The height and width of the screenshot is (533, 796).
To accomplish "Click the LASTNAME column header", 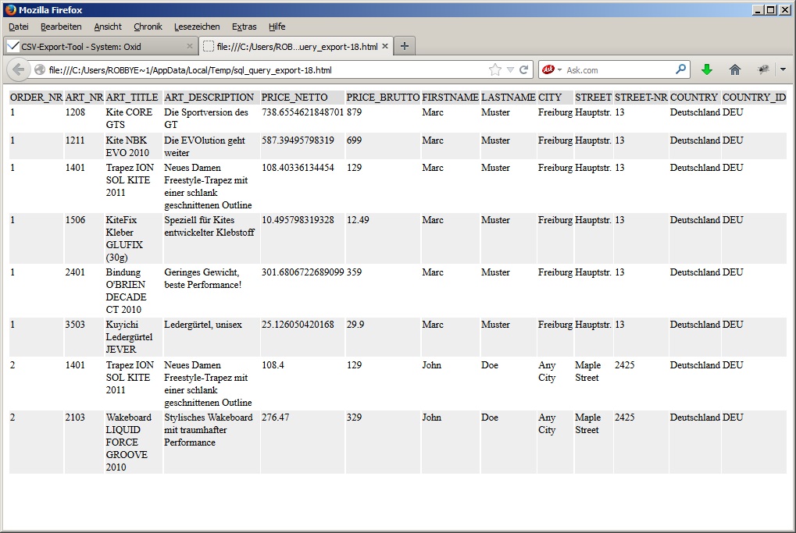I will pos(509,98).
